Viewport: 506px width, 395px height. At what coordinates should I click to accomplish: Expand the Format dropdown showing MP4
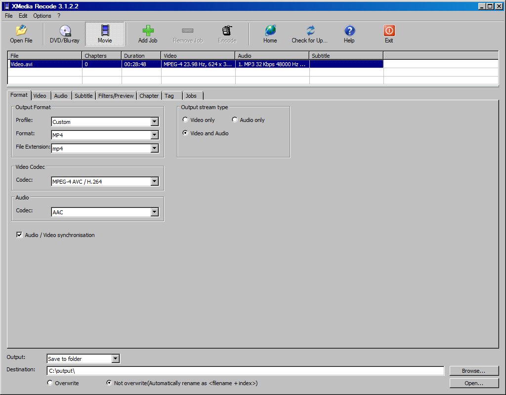pos(155,135)
